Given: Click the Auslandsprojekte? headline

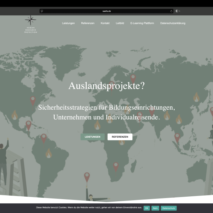Looking at the screenshot, I should [x=106, y=86].
